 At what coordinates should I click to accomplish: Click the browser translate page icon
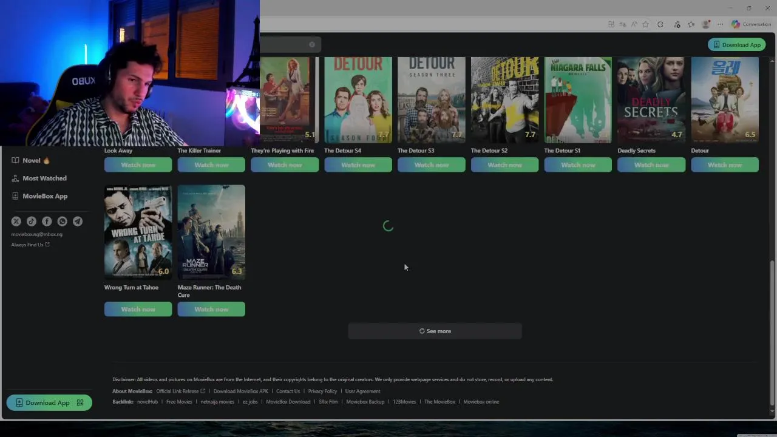pyautogui.click(x=622, y=24)
